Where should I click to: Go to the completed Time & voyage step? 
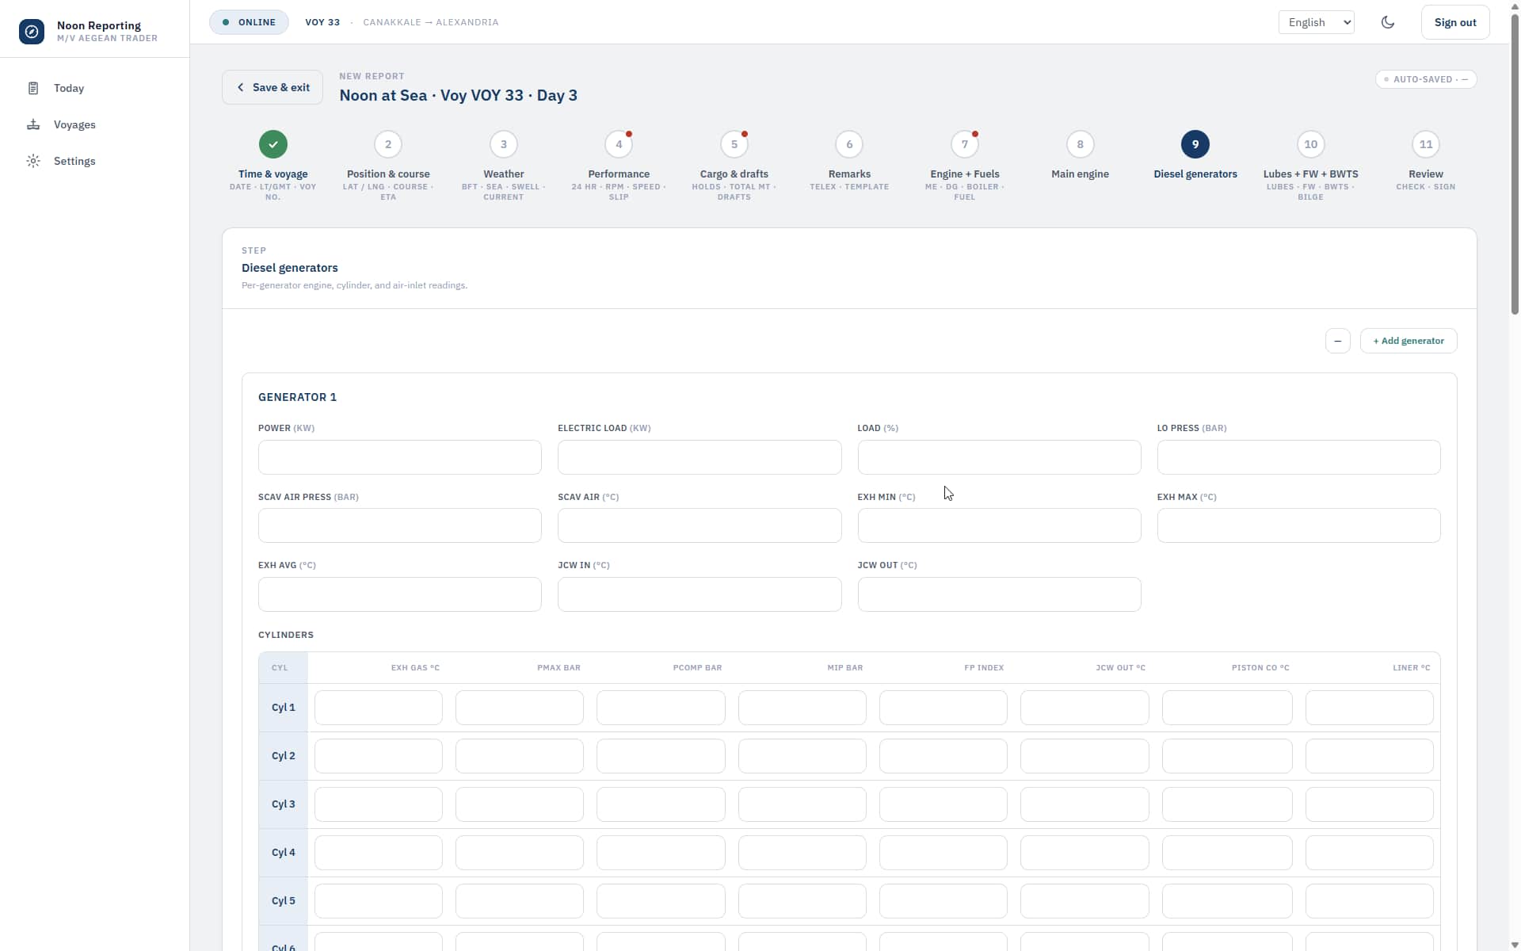[273, 144]
